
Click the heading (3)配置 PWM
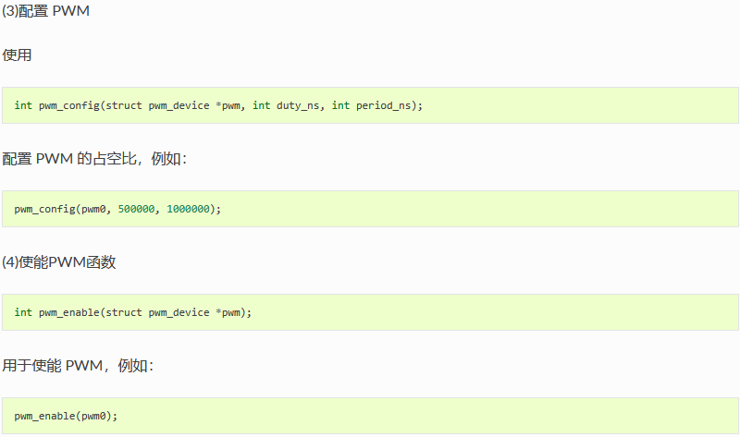pos(45,11)
